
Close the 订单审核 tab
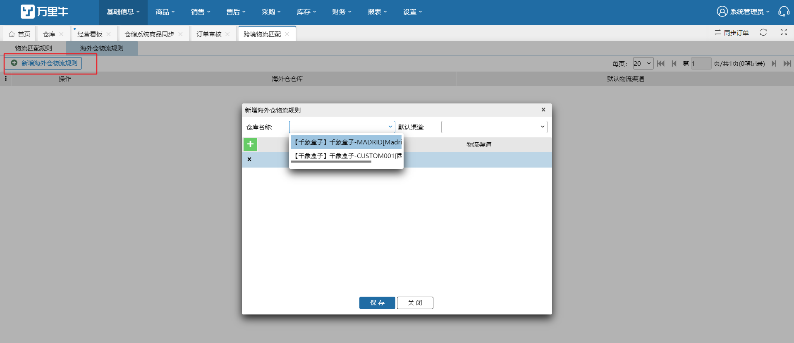pyautogui.click(x=227, y=34)
